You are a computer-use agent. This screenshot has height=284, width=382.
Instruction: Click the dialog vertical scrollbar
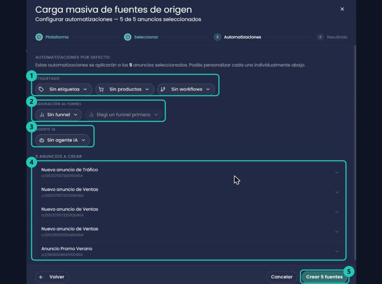355,153
